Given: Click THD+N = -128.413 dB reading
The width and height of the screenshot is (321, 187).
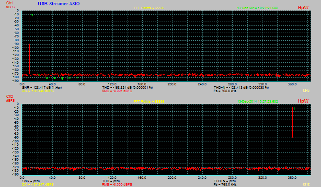Looking at the screenshot, I should (x=241, y=87).
